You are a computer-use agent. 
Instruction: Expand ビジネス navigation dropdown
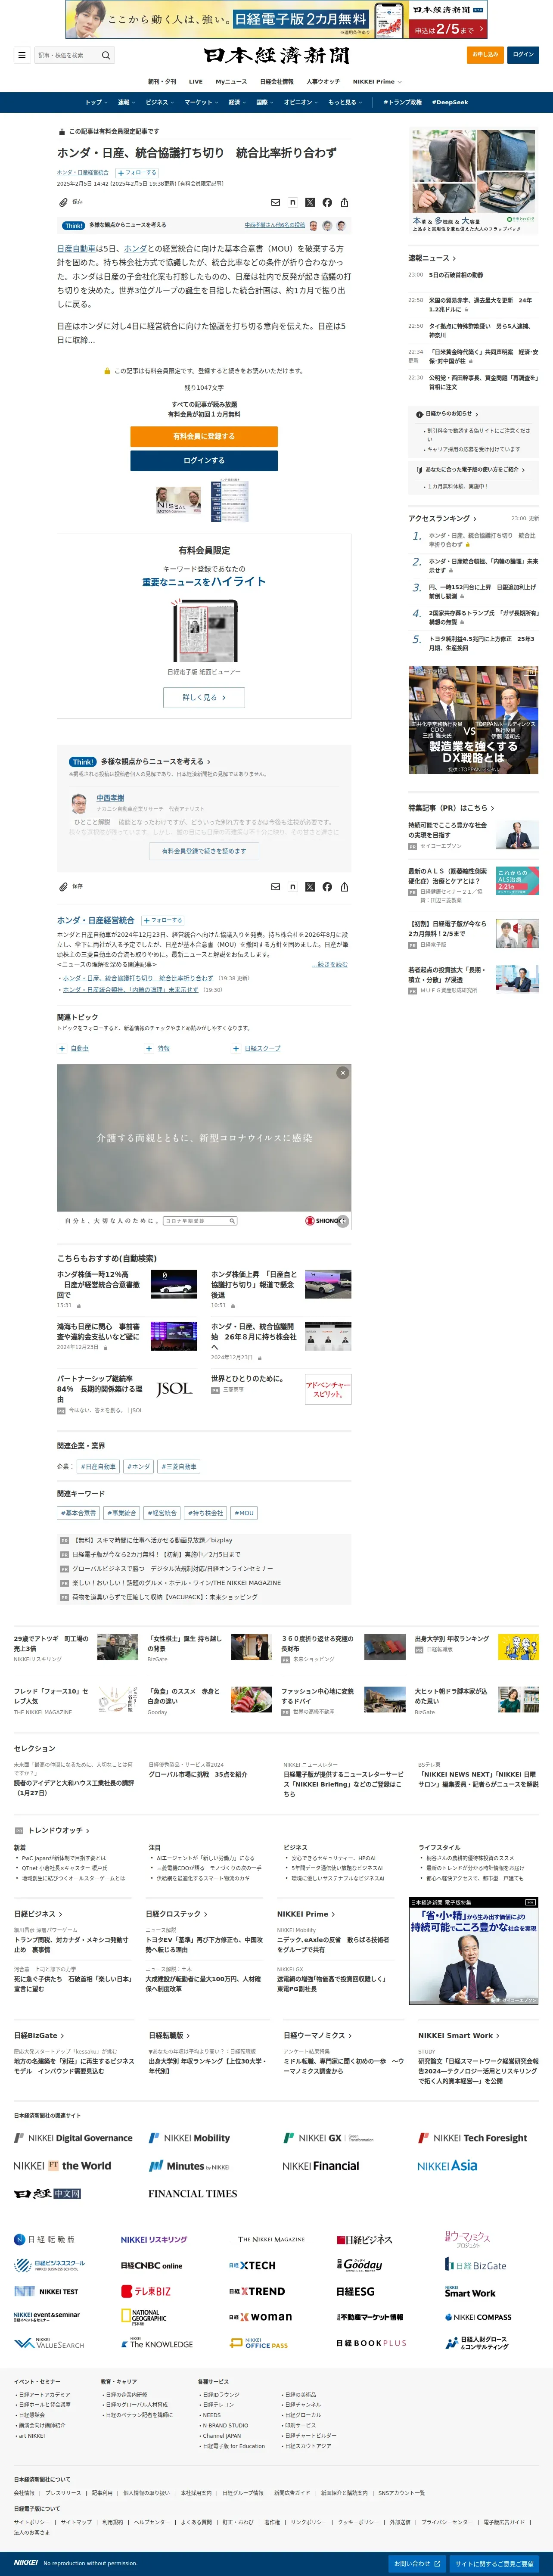coord(160,102)
